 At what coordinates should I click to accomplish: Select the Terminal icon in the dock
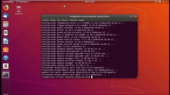pos(6,75)
